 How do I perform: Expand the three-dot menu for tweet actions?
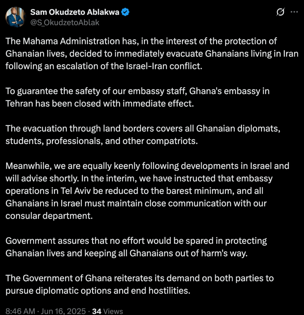[x=295, y=12]
